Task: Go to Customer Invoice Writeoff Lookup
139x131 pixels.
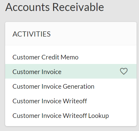Action: [61, 116]
